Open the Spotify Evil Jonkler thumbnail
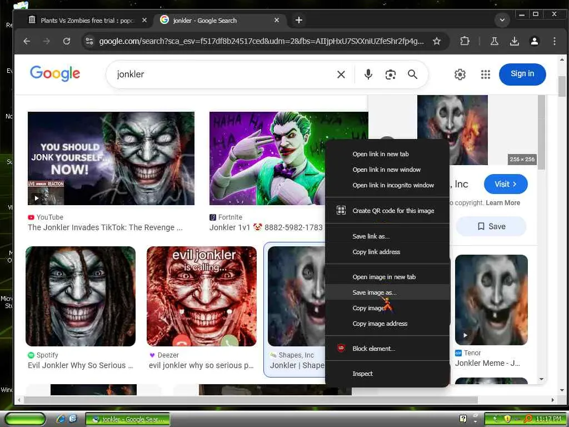Screen dimensions: 569x427 [81, 296]
